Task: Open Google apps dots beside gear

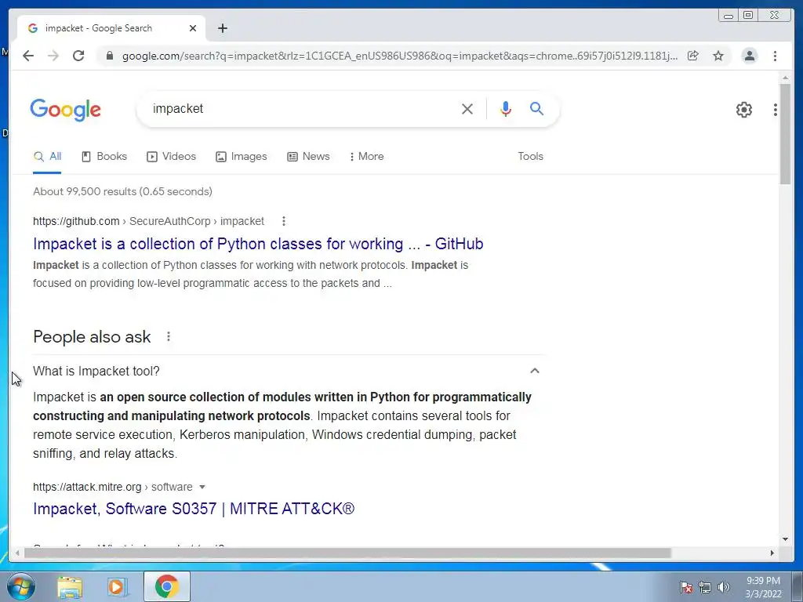Action: click(x=776, y=110)
